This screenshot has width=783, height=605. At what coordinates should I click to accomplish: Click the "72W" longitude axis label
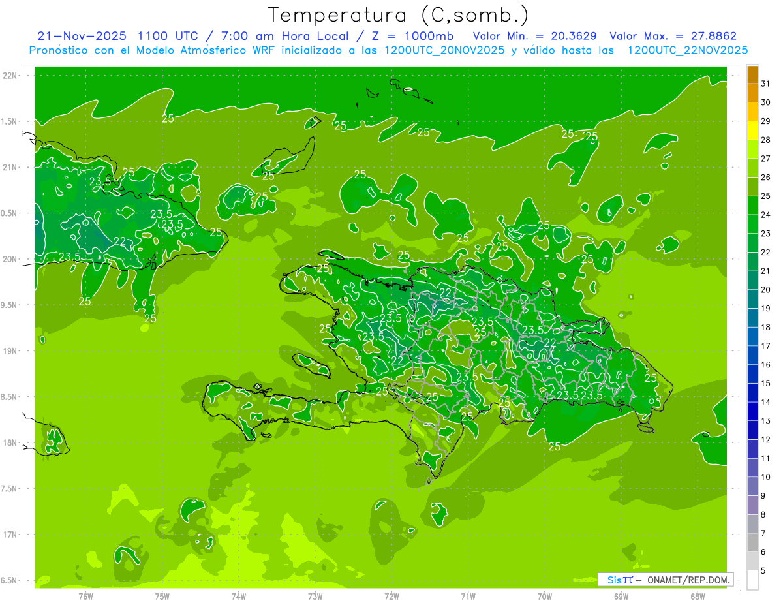[x=391, y=596]
